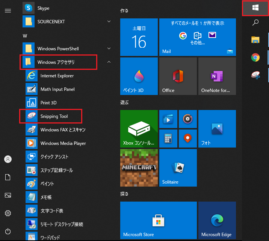This screenshot has width=269, height=241.
Task: Open the Pictures sidebar icon
Action: tap(8, 195)
